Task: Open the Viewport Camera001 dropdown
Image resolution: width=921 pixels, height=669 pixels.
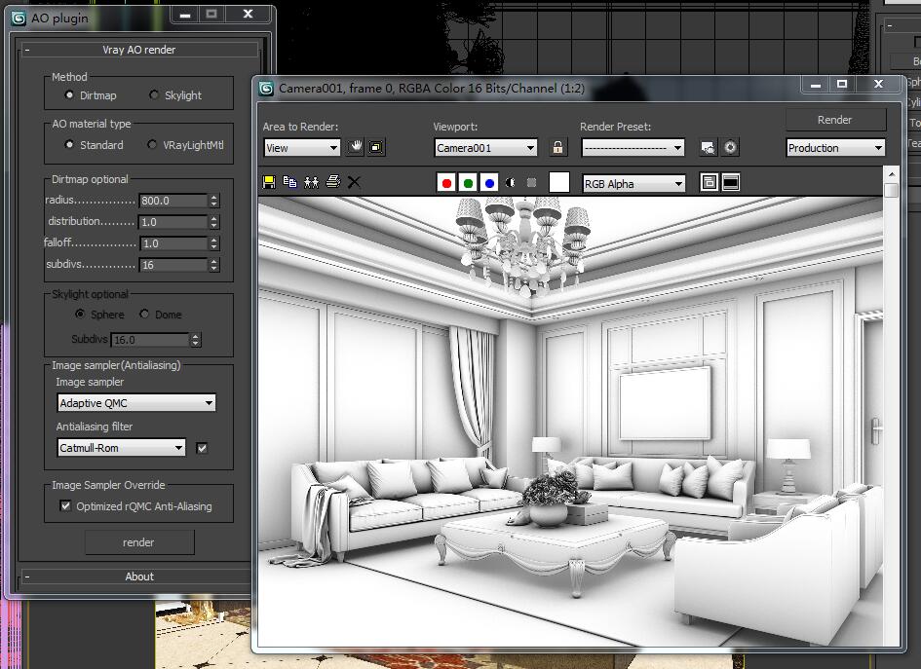Action: [x=485, y=148]
